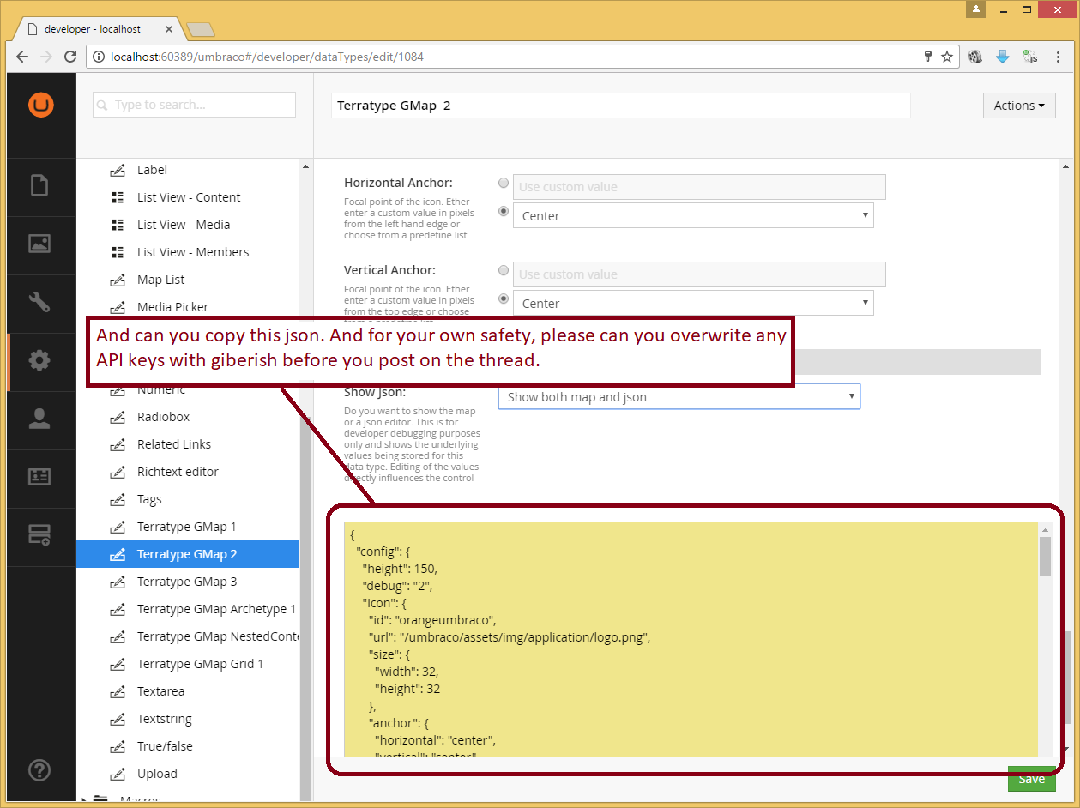Viewport: 1080px width, 808px height.
Task: Select the Upload data type
Action: (x=157, y=774)
